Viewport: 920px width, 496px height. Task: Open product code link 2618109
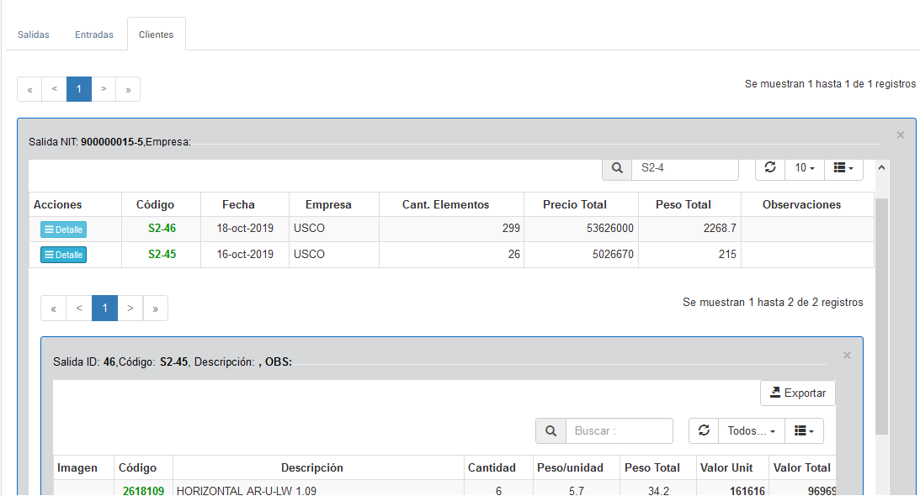pyautogui.click(x=141, y=490)
